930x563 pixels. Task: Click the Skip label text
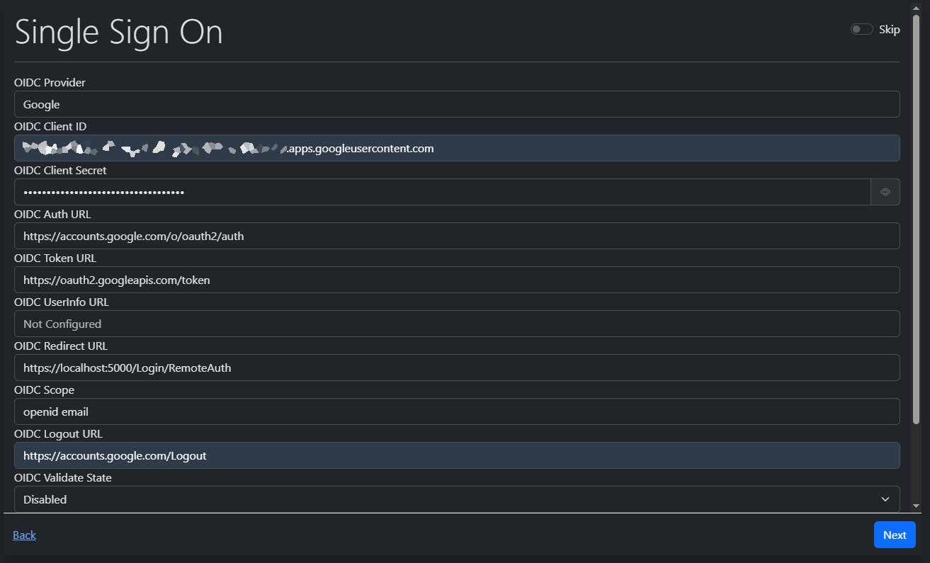[x=889, y=29]
